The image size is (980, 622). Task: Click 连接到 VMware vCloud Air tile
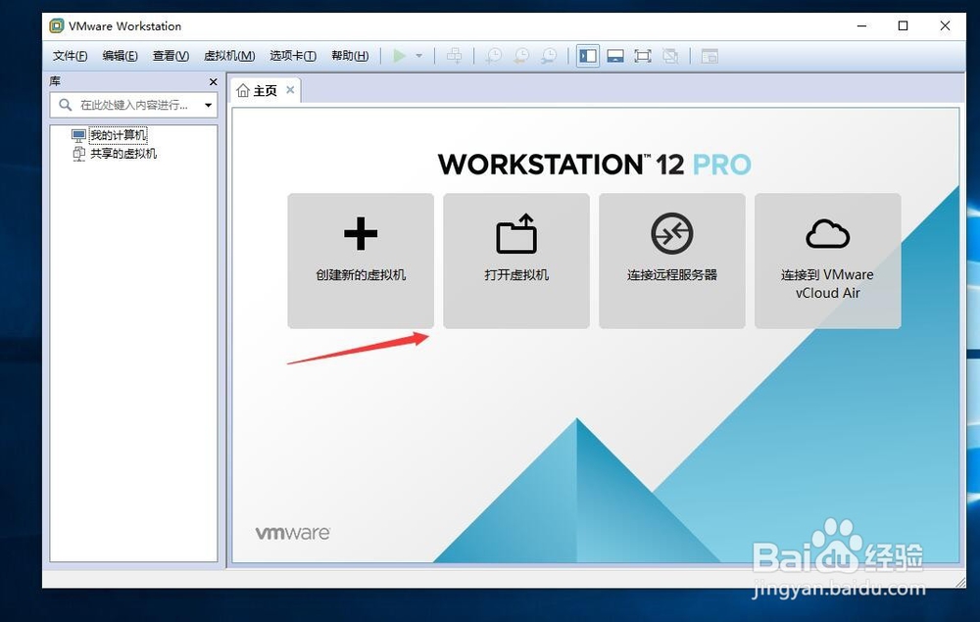pyautogui.click(x=827, y=261)
